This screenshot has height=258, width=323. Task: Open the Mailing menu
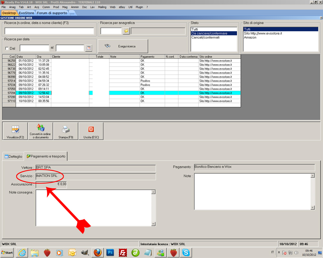(102, 7)
